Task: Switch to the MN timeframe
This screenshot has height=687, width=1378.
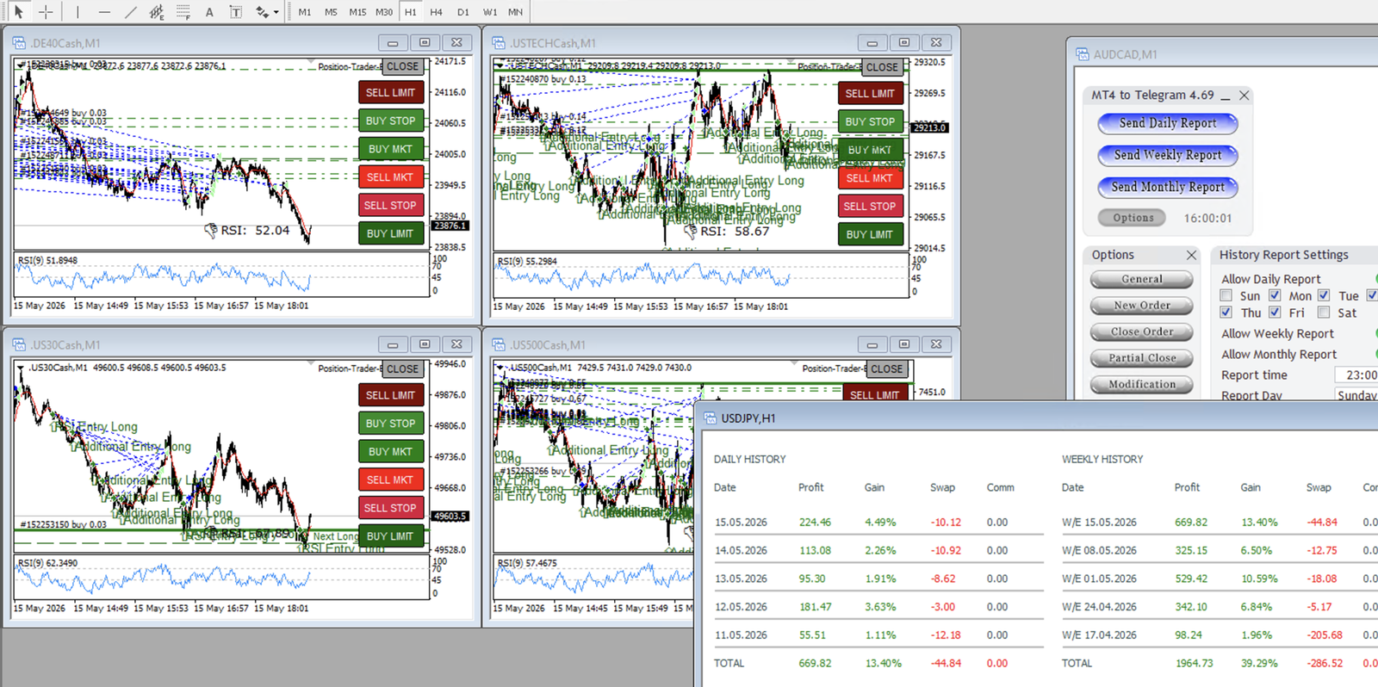Action: tap(515, 12)
